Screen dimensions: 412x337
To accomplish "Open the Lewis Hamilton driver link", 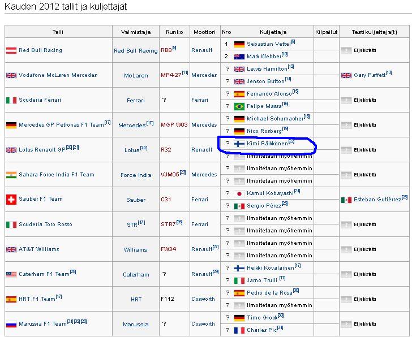I will tap(267, 69).
